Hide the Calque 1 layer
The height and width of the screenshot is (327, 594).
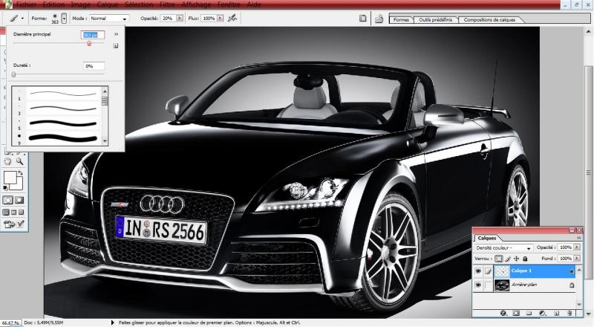coord(478,271)
